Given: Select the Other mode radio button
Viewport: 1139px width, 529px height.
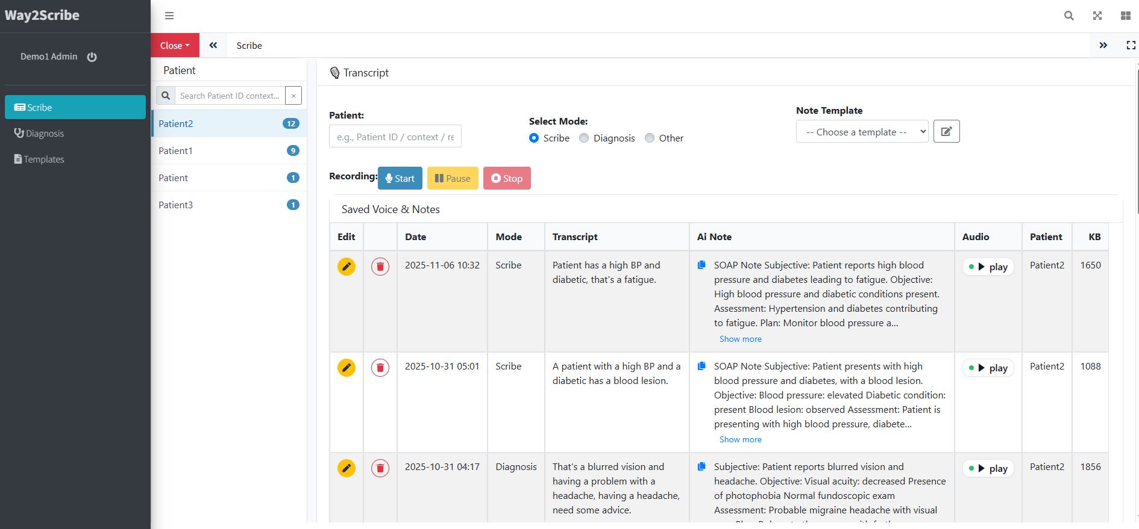Looking at the screenshot, I should point(650,138).
